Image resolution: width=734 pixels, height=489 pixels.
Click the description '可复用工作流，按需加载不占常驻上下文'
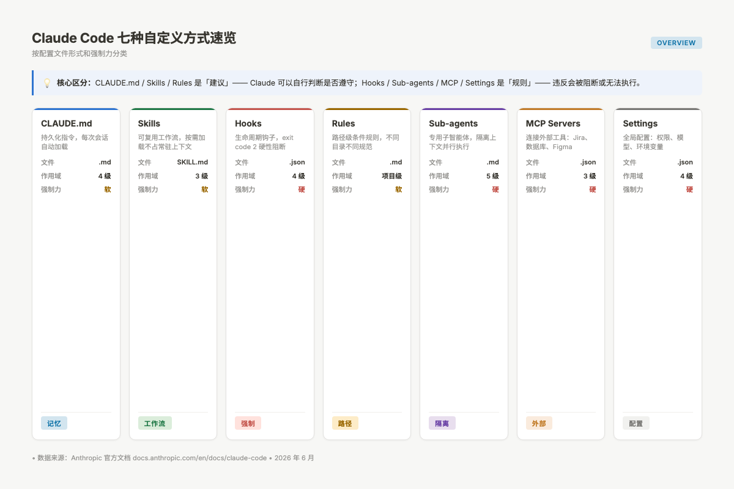pos(172,142)
